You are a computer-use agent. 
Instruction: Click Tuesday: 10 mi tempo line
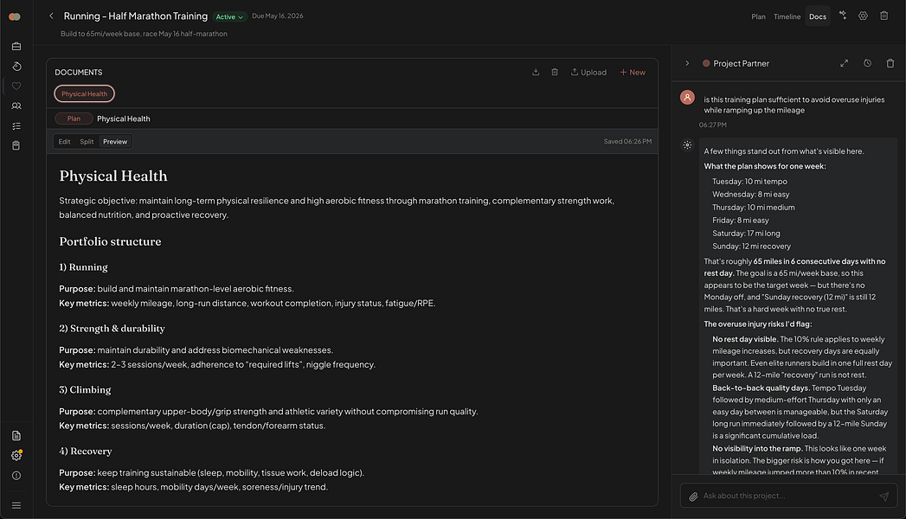click(749, 182)
